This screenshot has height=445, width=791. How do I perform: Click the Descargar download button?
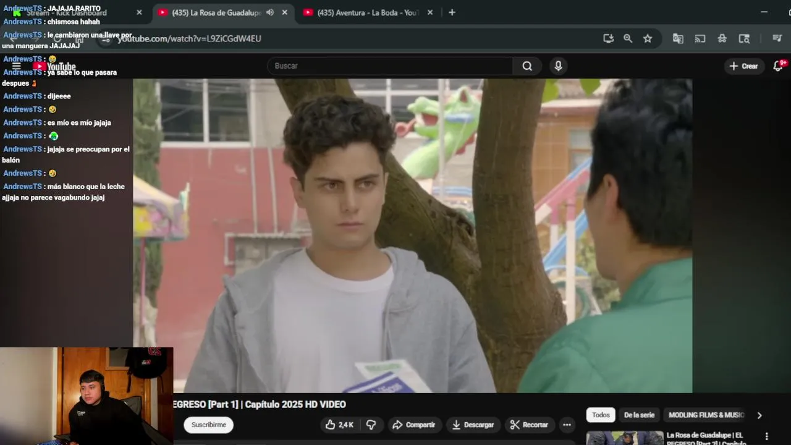pos(473,425)
